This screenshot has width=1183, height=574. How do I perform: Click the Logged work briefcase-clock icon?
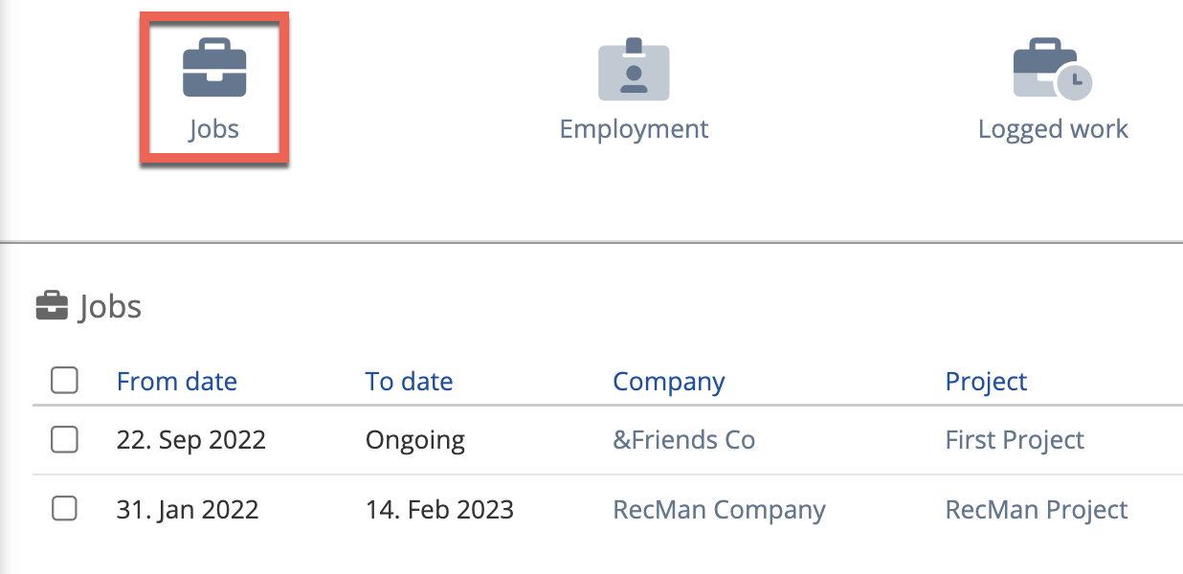[x=1052, y=69]
